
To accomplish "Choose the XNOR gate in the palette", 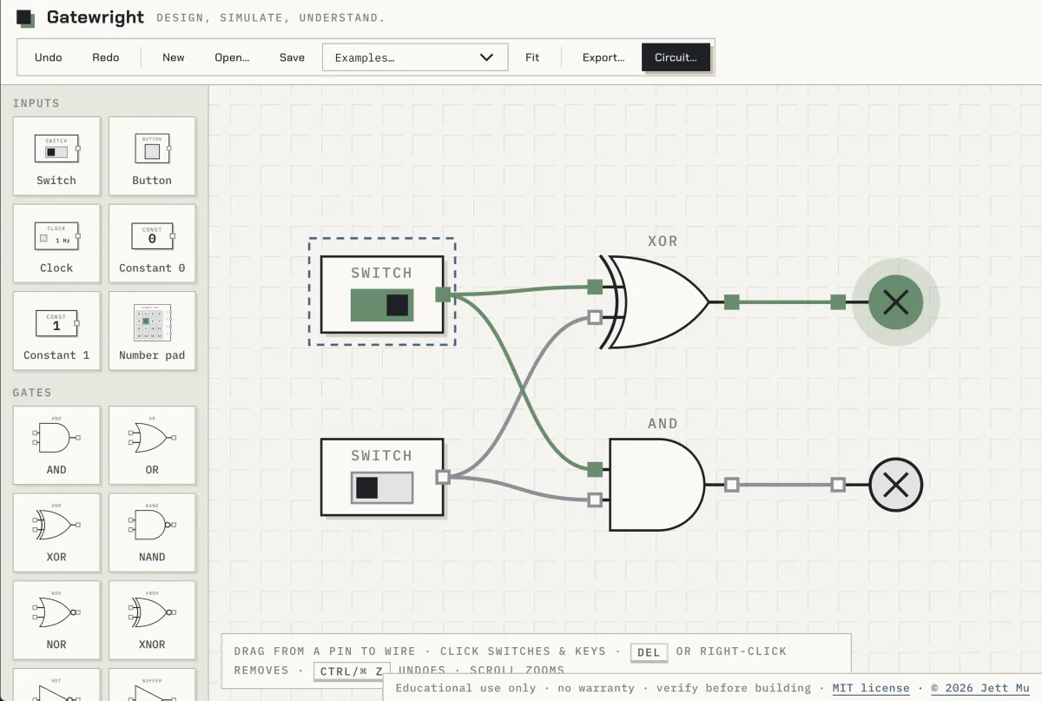I will (152, 619).
